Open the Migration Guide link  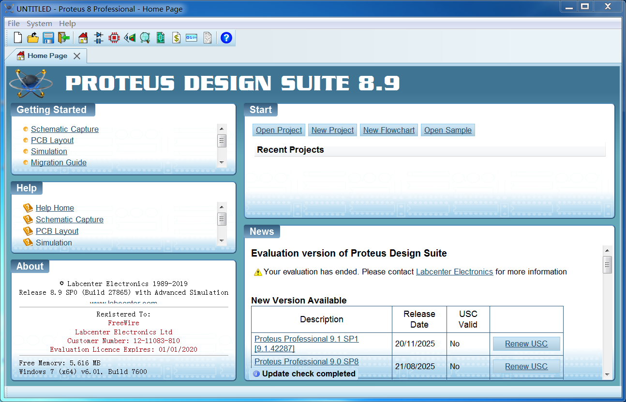tap(59, 162)
